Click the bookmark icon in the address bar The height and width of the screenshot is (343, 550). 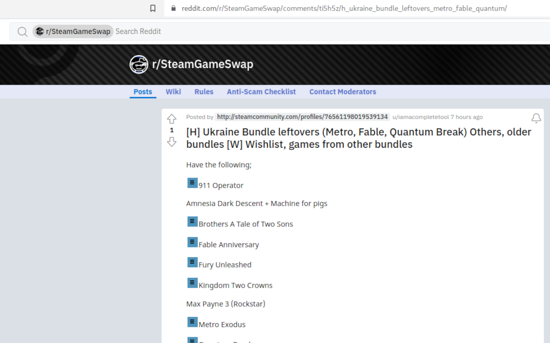click(153, 8)
